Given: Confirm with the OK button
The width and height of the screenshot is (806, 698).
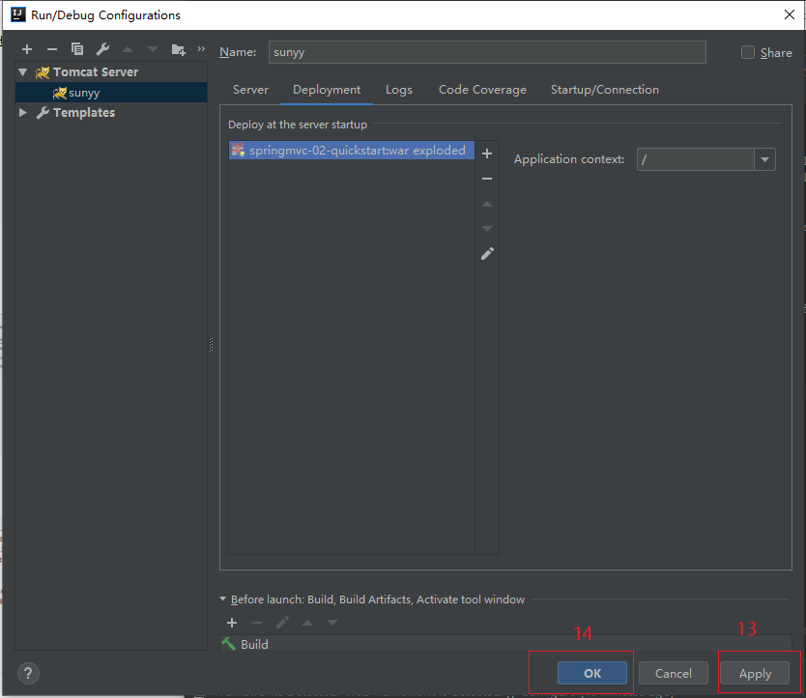Looking at the screenshot, I should coord(592,674).
